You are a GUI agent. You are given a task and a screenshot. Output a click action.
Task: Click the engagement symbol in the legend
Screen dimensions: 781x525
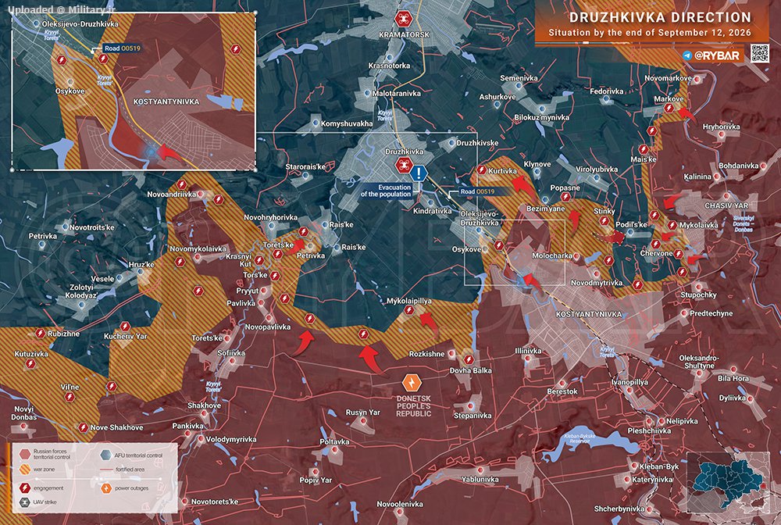point(24,488)
